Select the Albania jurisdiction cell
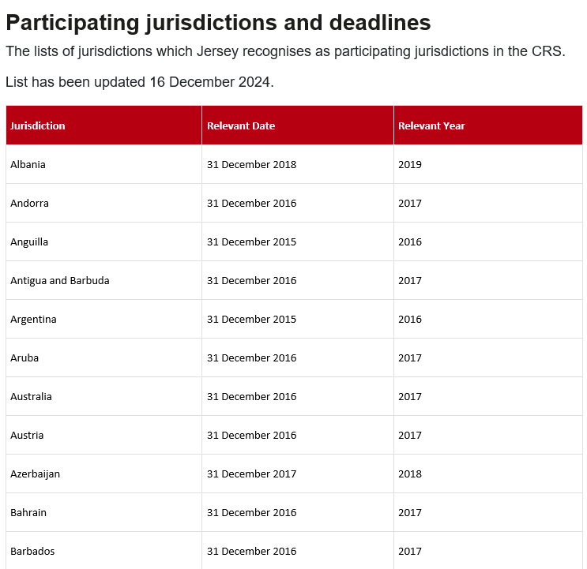The image size is (587, 569). [103, 164]
